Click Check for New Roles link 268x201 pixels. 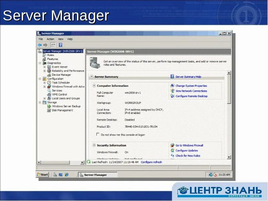tap(188, 156)
